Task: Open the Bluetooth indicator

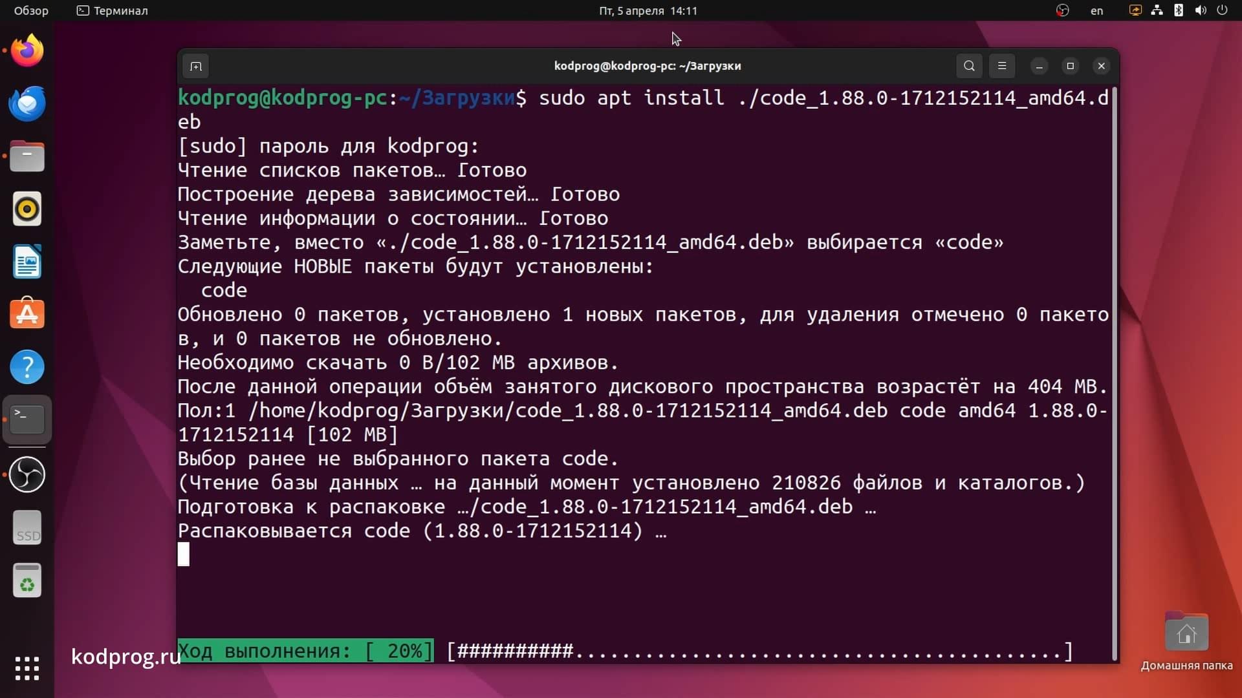Action: [1179, 10]
